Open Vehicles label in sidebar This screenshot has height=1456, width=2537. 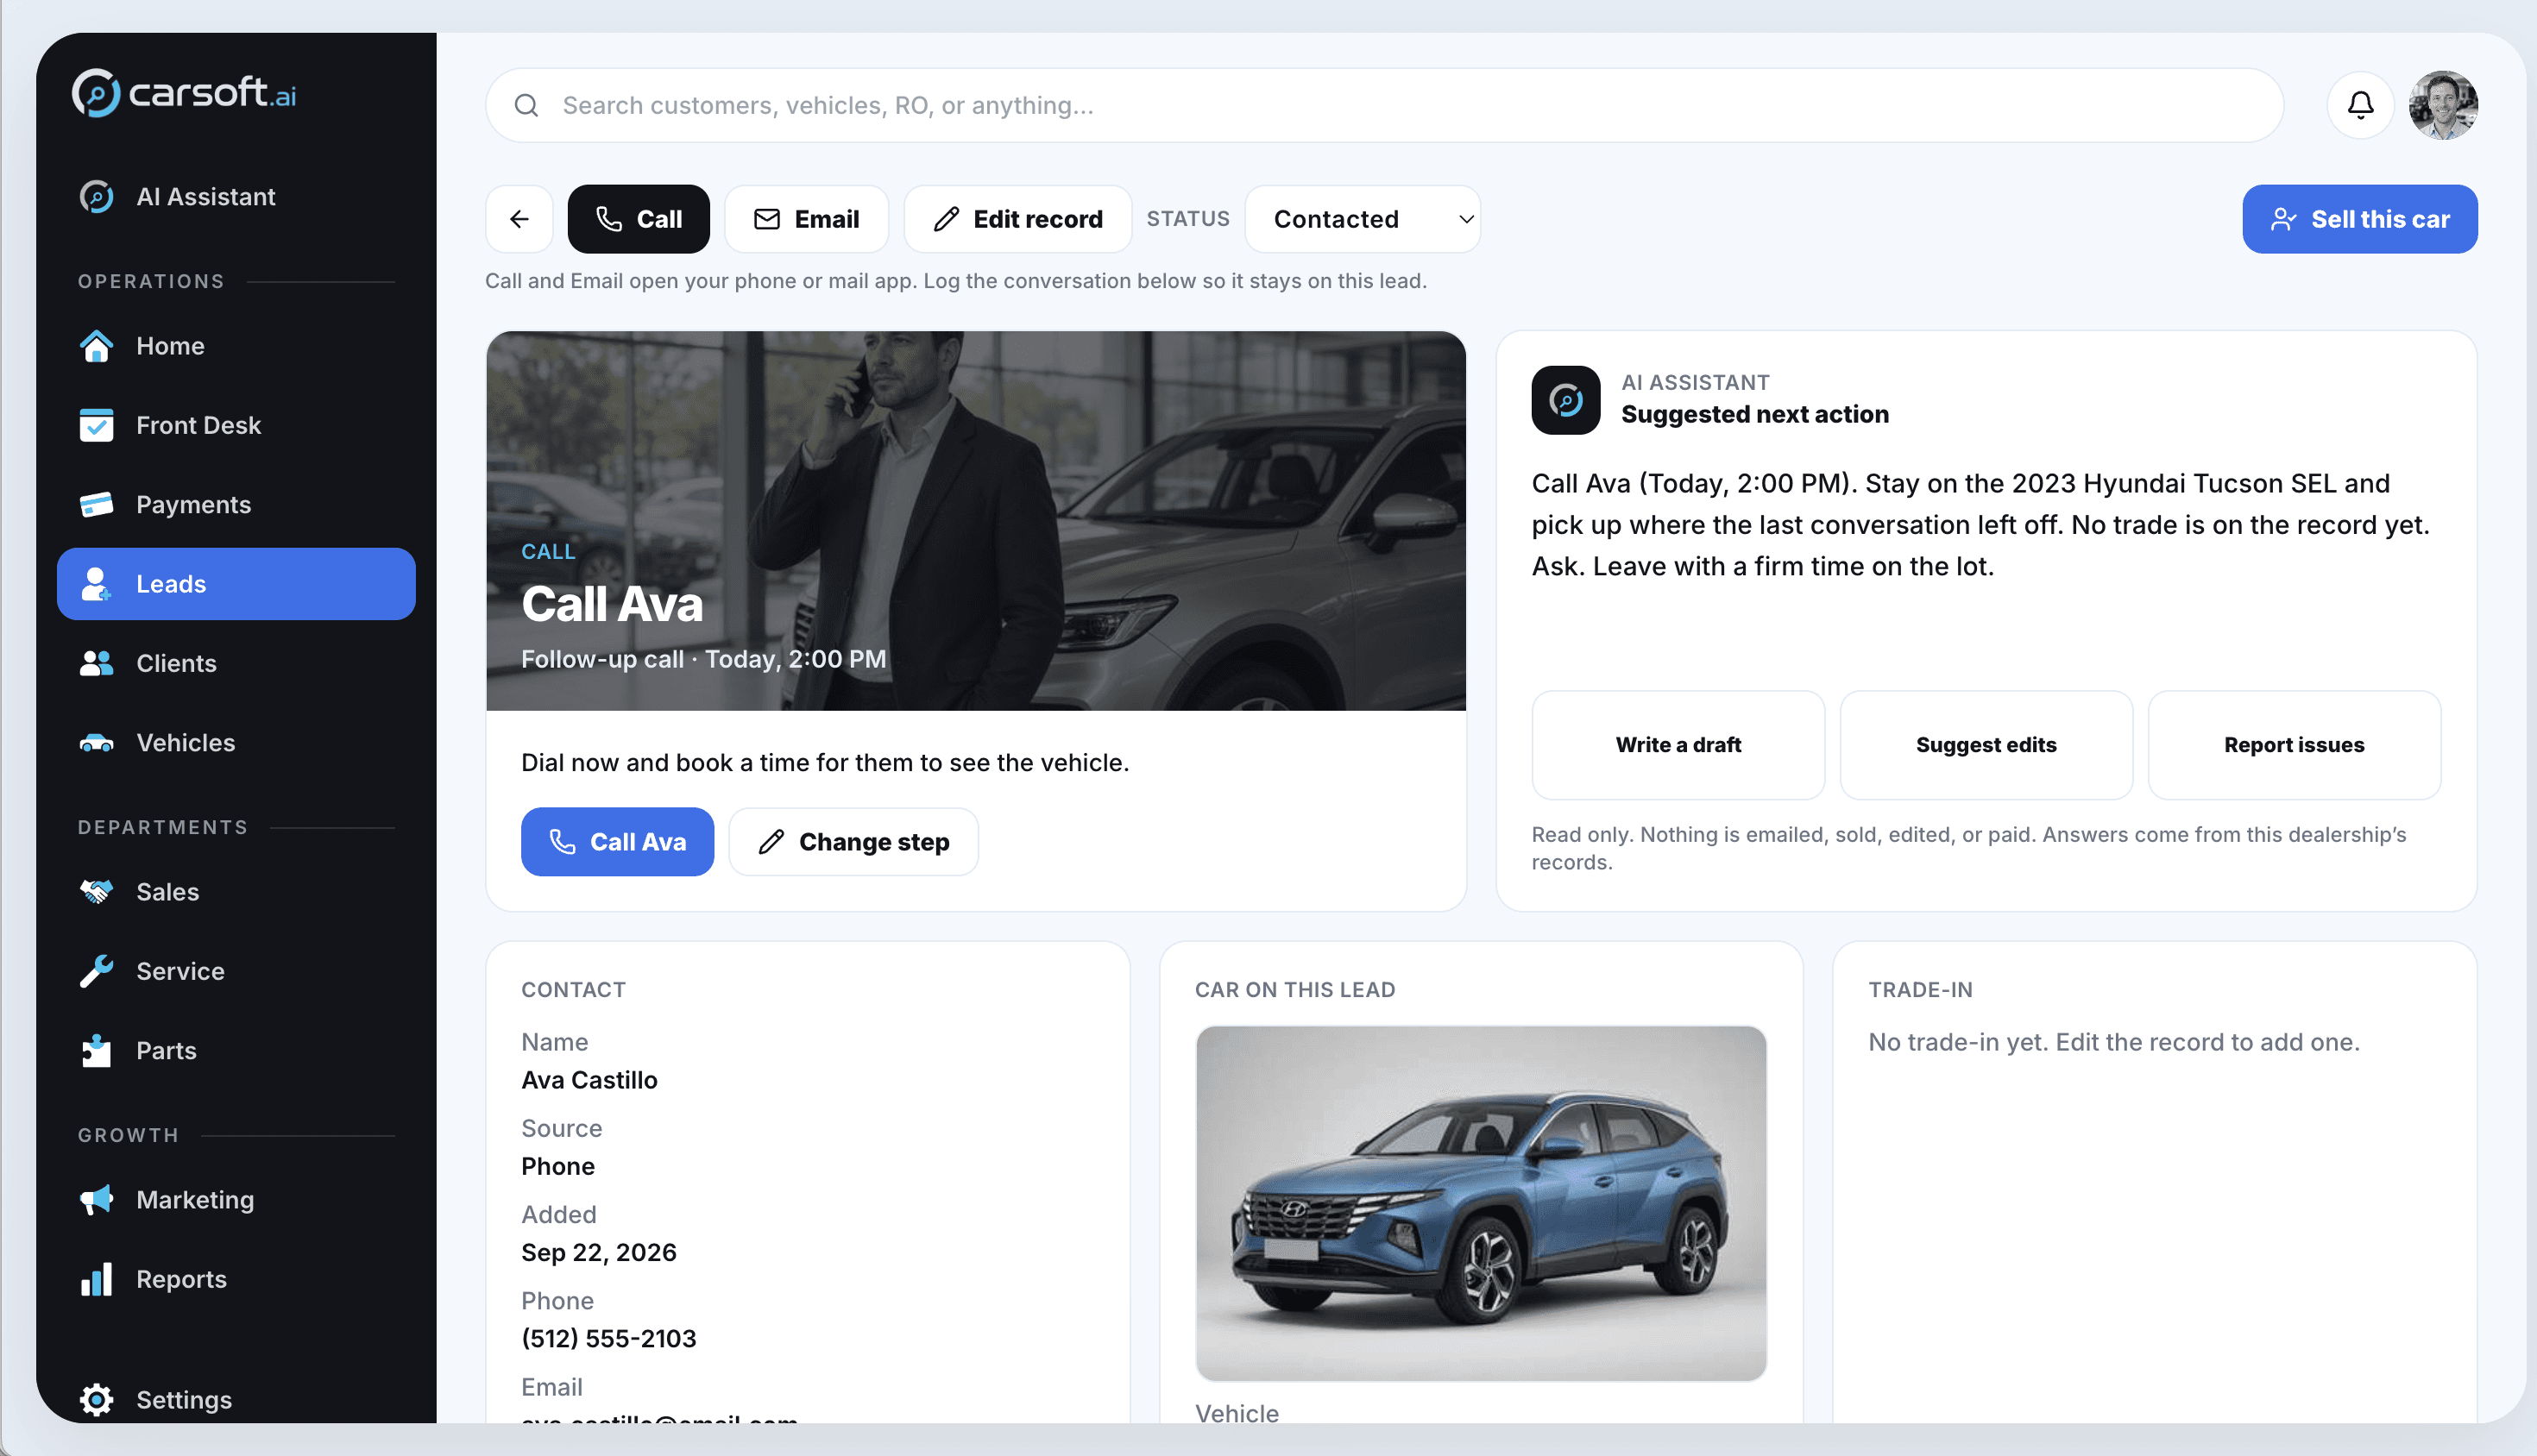coord(186,743)
